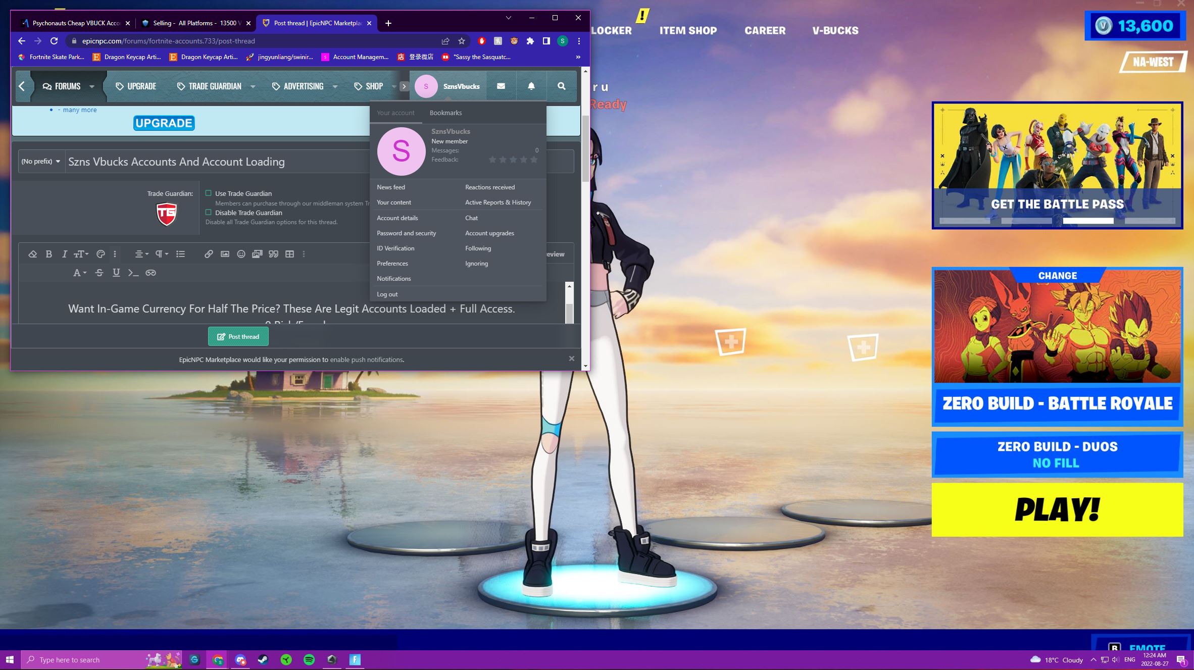Click the eraser remove-formatting icon in editor
Viewport: 1194px width, 670px height.
tap(33, 254)
